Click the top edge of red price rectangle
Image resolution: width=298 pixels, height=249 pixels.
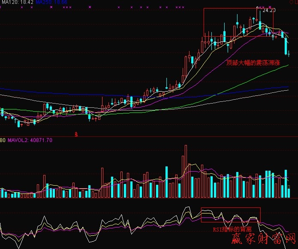[238, 9]
